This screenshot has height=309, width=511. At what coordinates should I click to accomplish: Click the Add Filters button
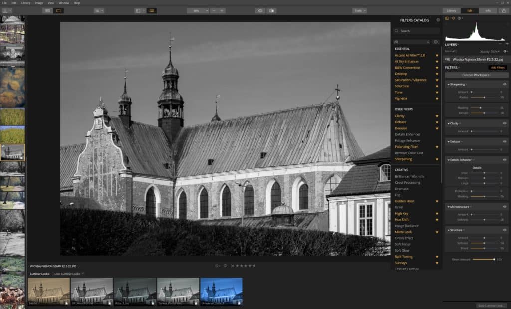tap(497, 67)
